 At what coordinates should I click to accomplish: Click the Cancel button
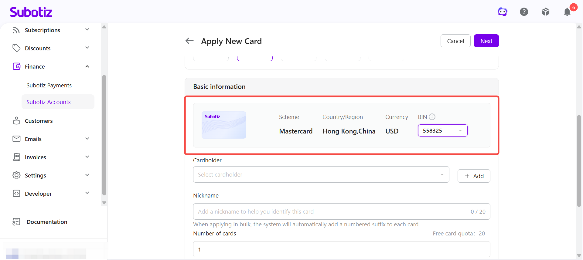pos(455,41)
